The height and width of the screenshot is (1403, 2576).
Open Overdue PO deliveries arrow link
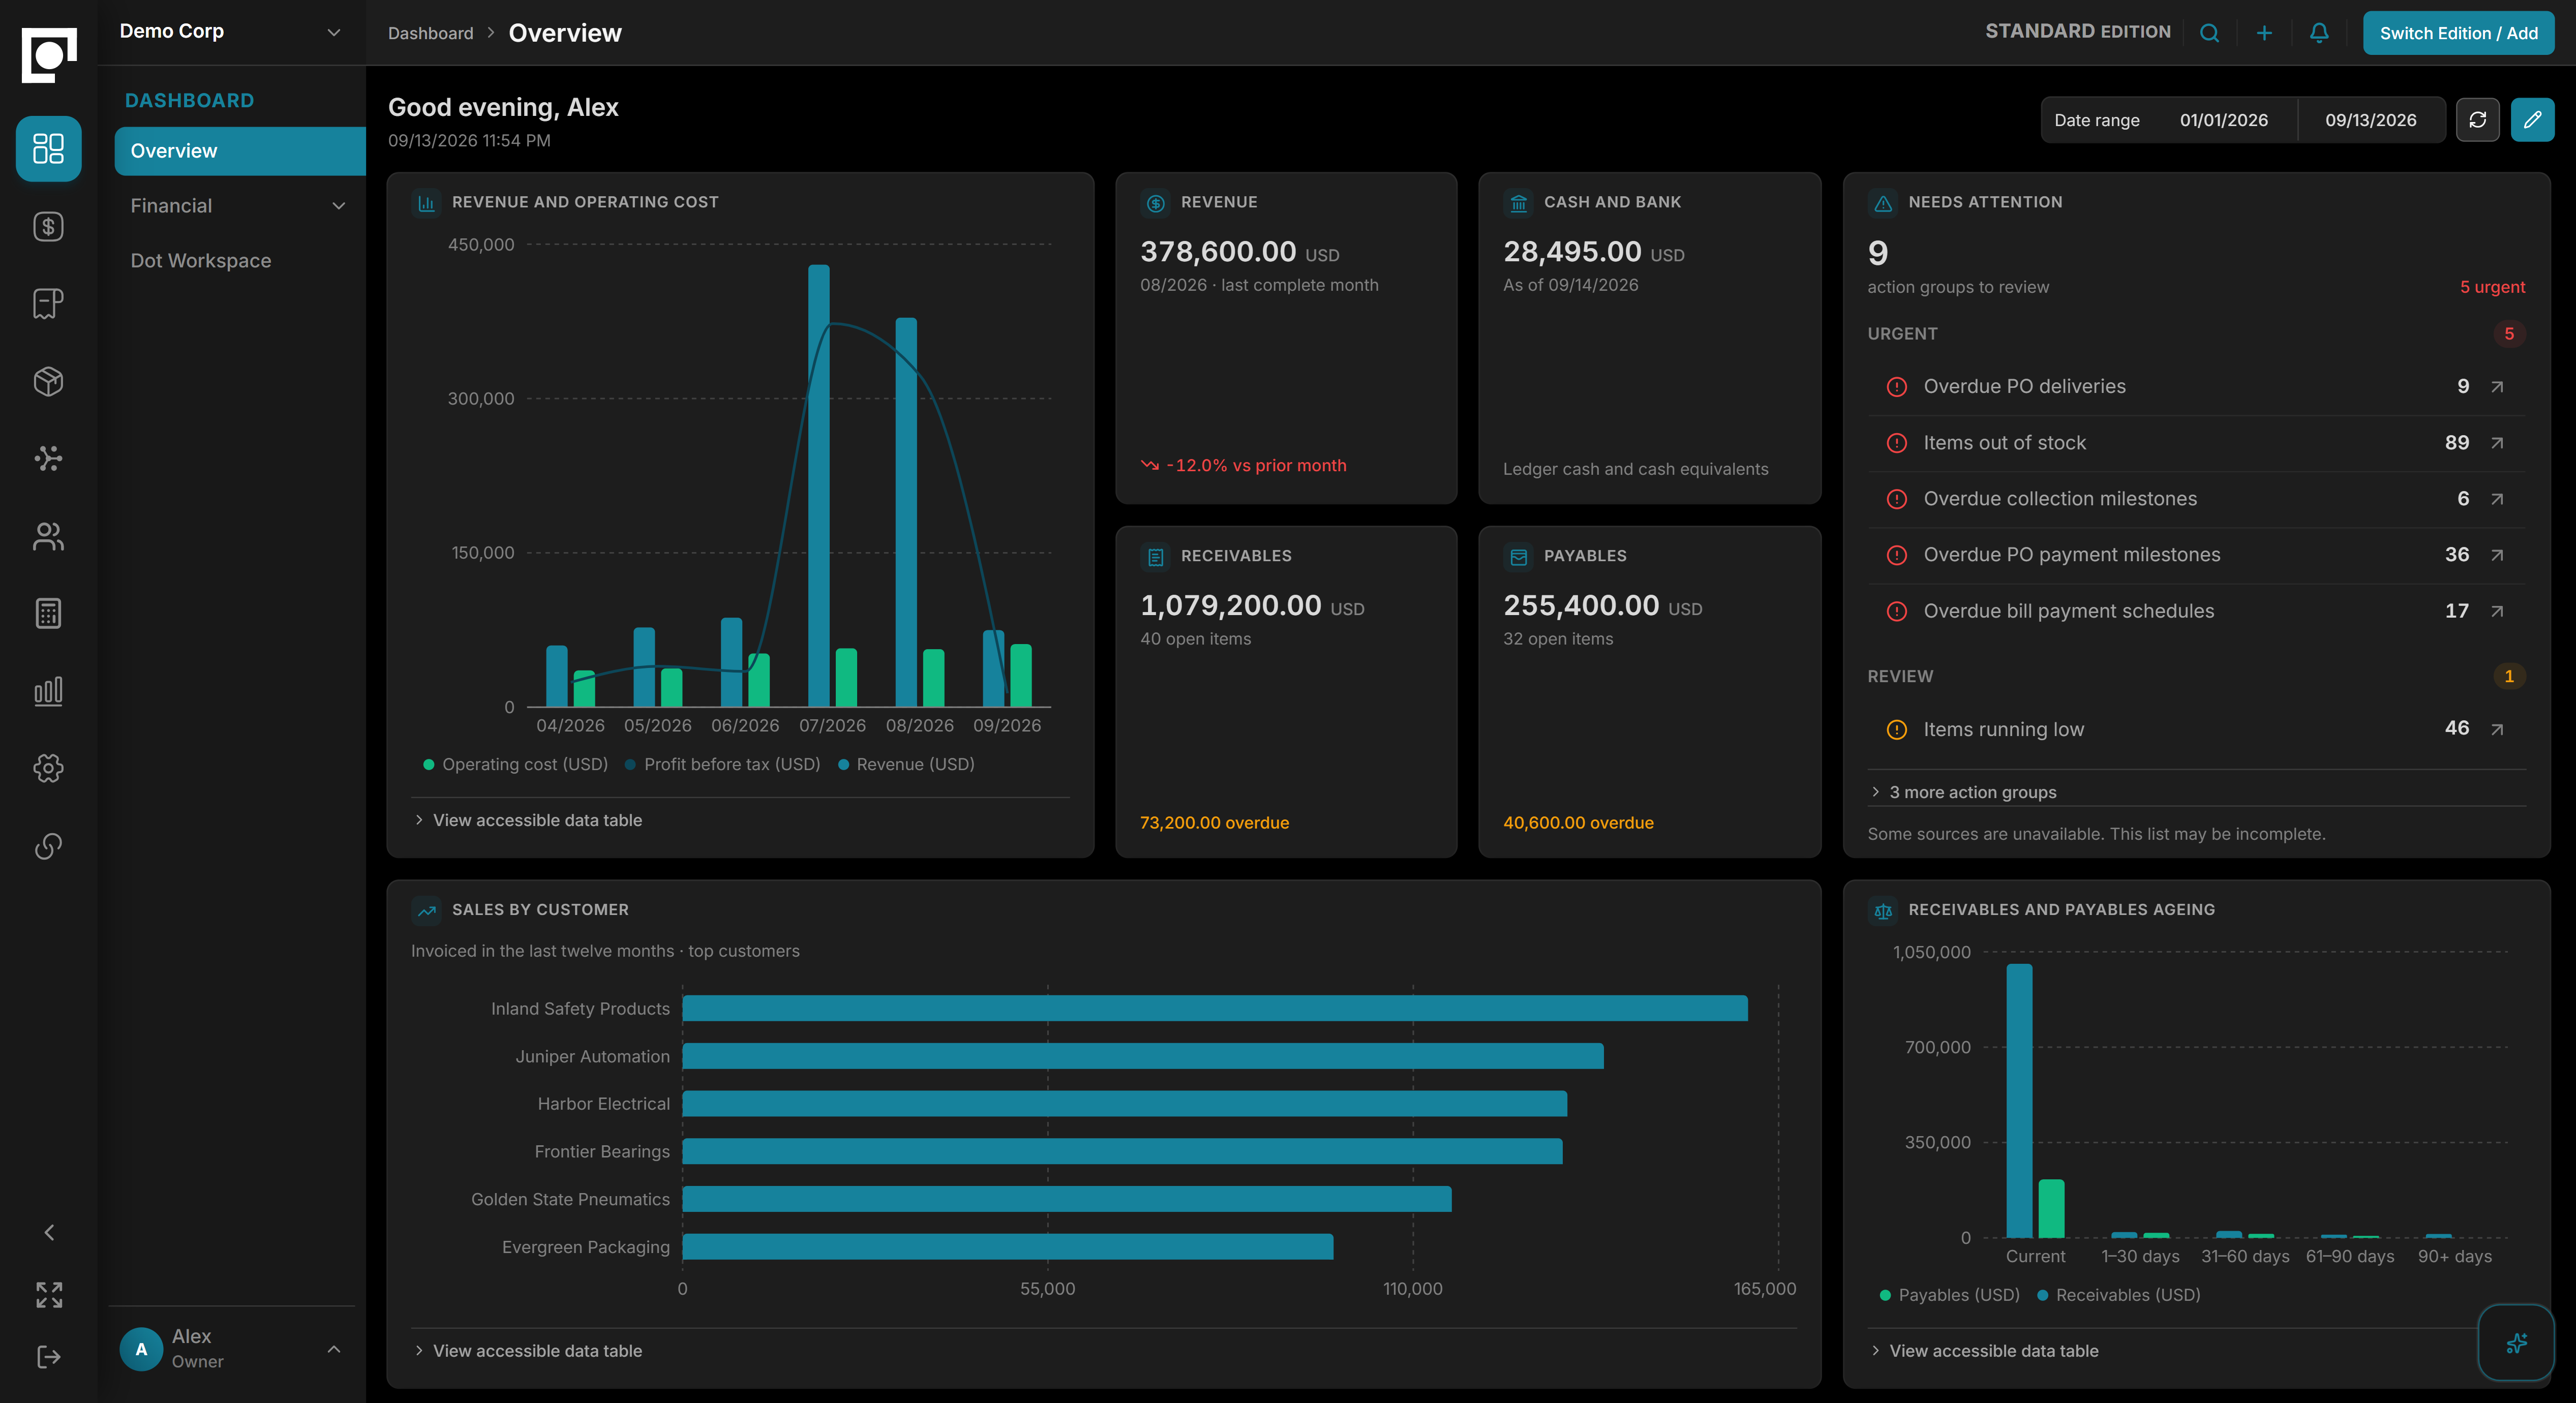pyautogui.click(x=2497, y=387)
